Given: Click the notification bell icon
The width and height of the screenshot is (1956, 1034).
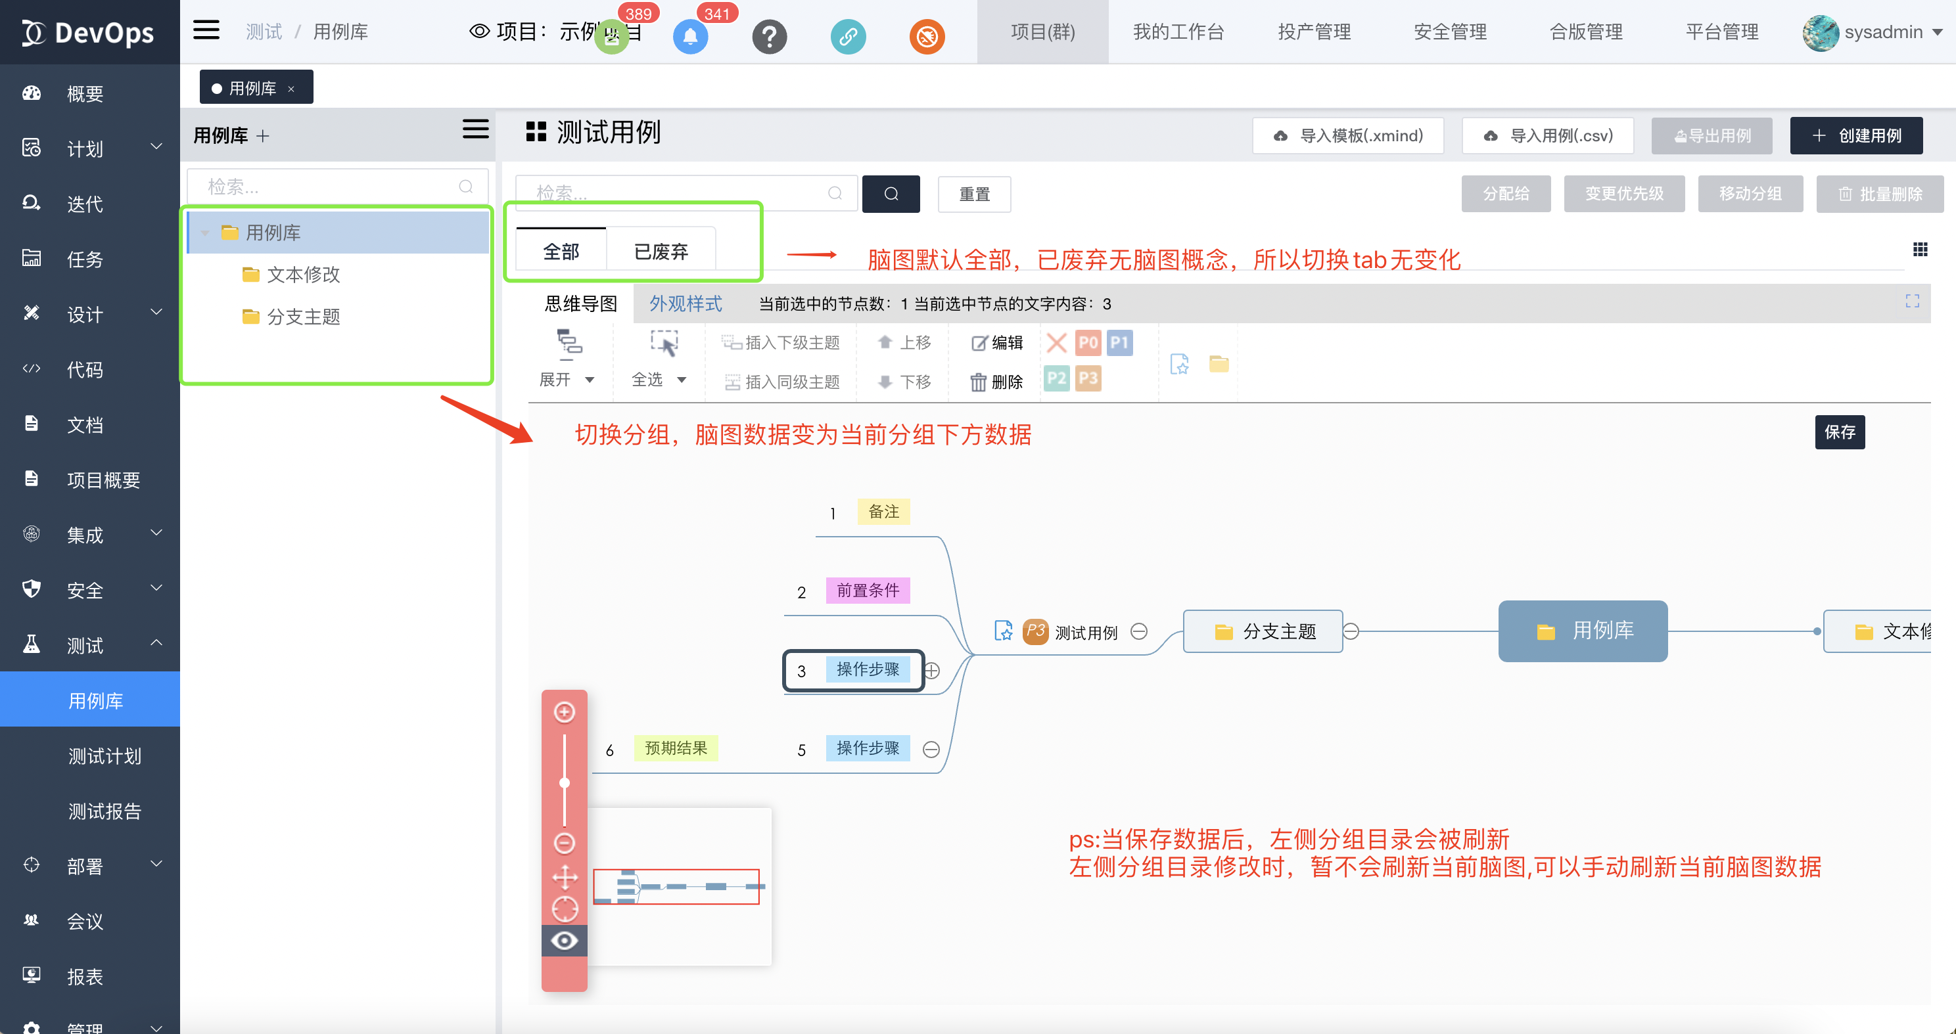Looking at the screenshot, I should tap(689, 36).
